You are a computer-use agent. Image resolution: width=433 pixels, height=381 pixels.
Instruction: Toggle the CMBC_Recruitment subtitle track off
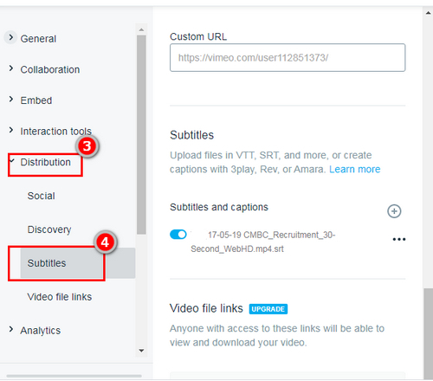(178, 235)
